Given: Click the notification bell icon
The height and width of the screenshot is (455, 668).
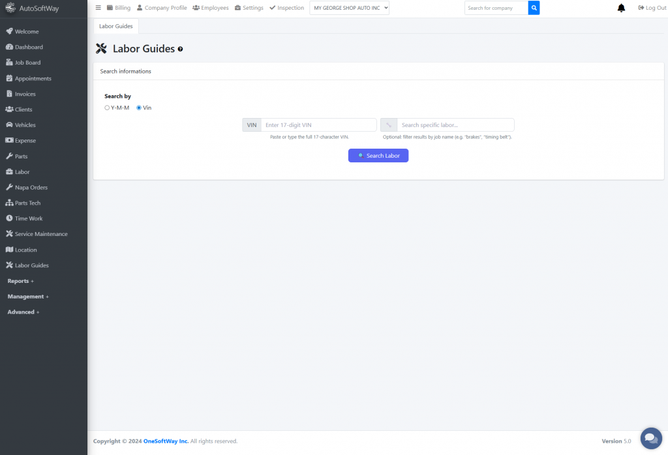Looking at the screenshot, I should [x=621, y=8].
